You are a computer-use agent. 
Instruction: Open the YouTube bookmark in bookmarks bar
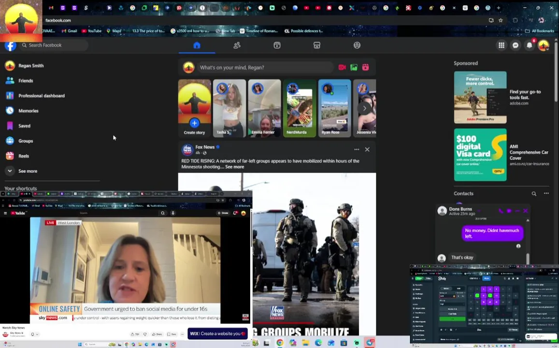click(x=92, y=31)
